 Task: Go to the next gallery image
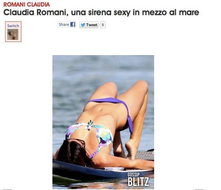199,189
